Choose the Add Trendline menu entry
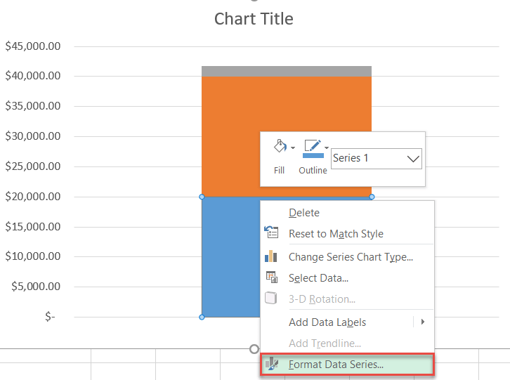This screenshot has width=510, height=380. click(325, 343)
